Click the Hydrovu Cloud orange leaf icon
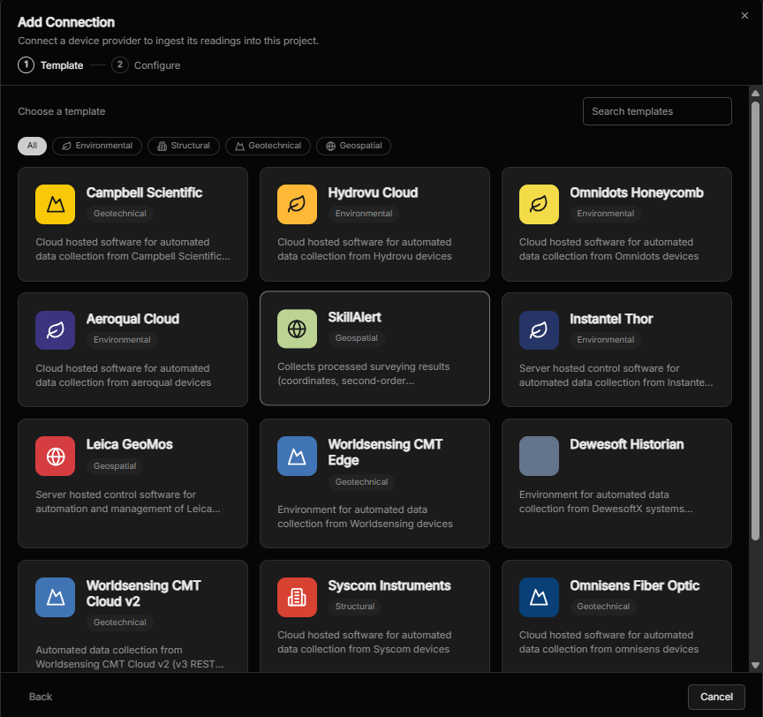 point(297,204)
